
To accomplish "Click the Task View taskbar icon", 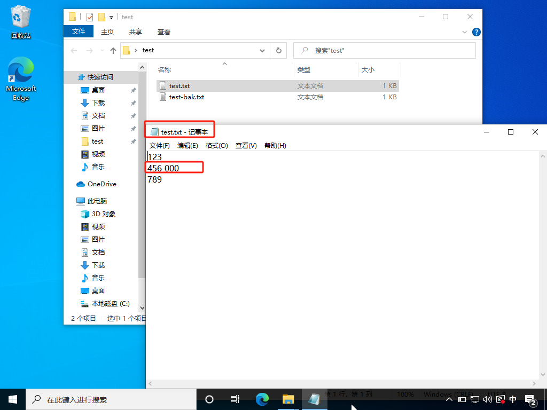I will (x=235, y=399).
